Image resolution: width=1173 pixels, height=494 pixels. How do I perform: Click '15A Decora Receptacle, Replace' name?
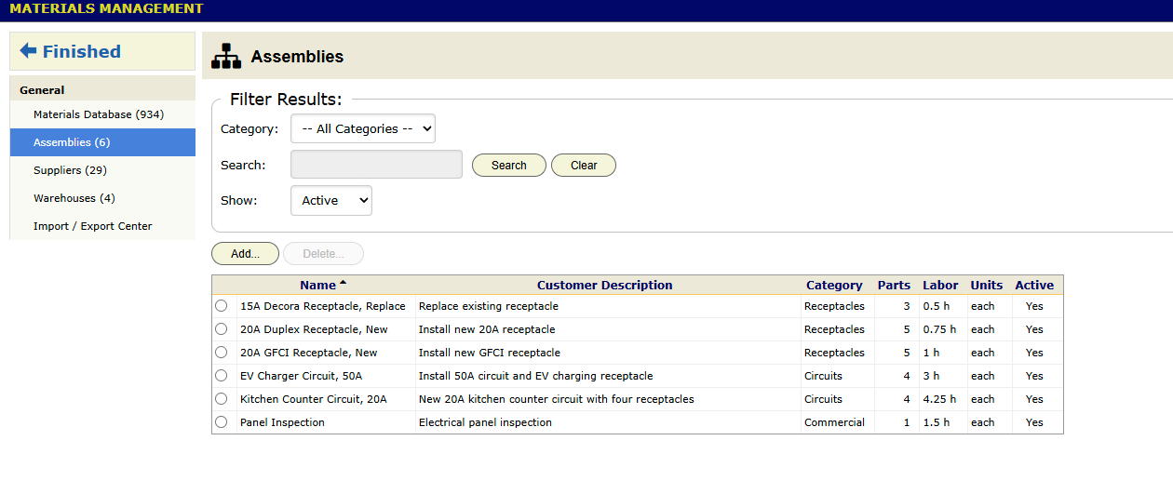[x=323, y=306]
